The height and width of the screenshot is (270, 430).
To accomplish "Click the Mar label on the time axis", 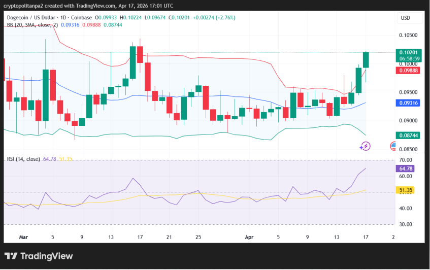I will click(x=23, y=237).
